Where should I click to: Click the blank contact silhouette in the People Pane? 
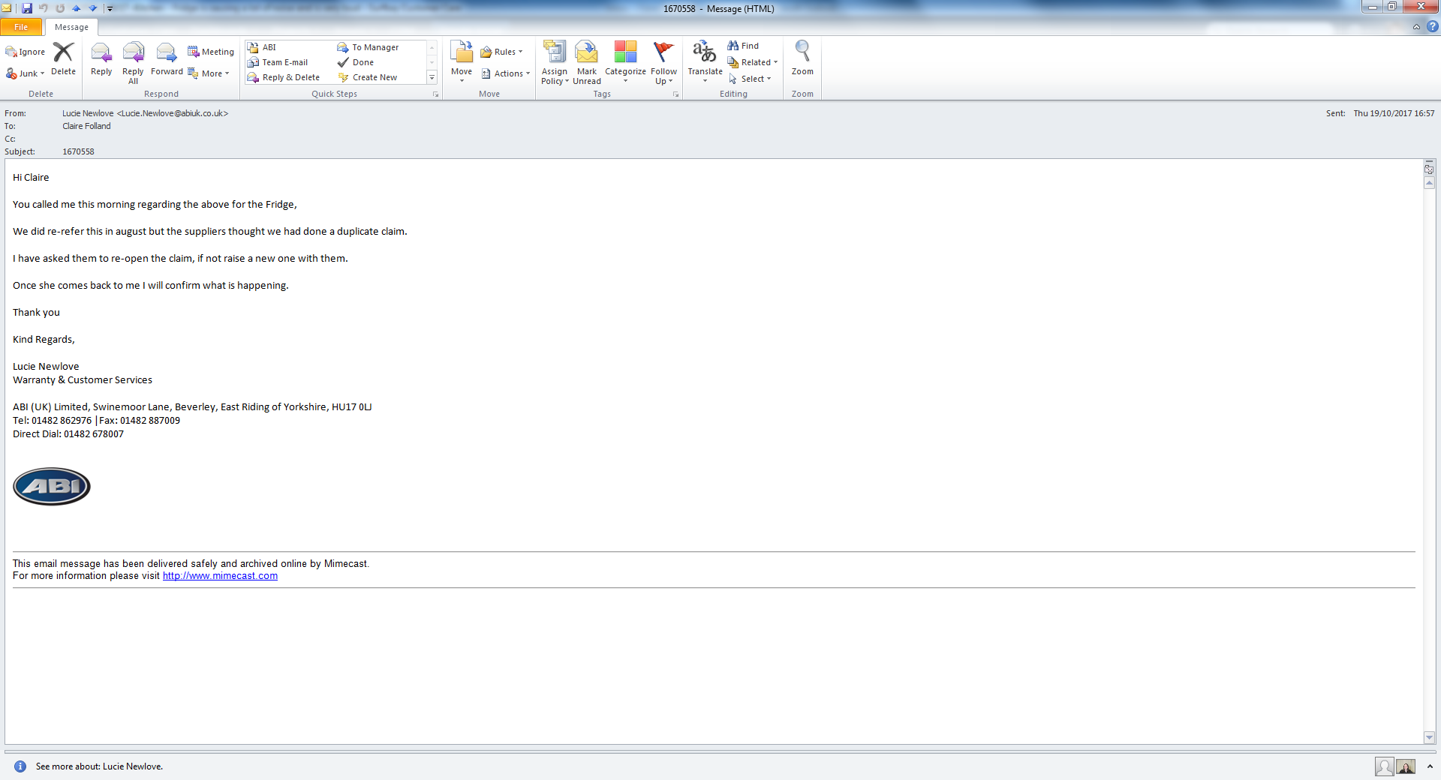point(1385,766)
